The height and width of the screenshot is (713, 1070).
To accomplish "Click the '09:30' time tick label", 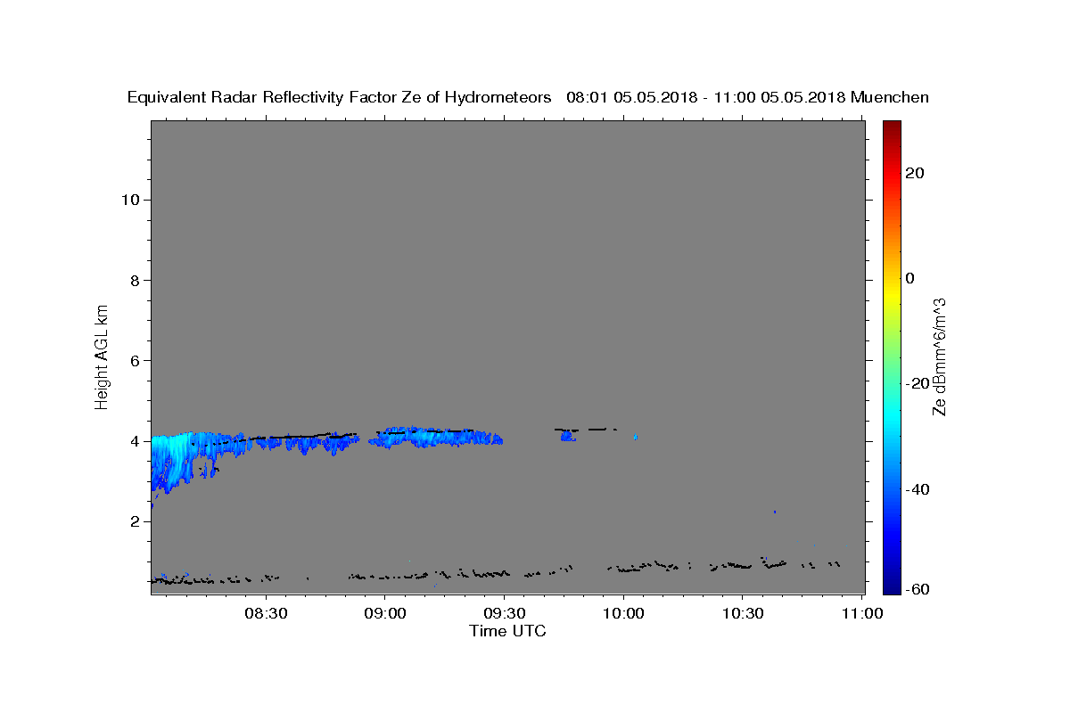I will [x=504, y=613].
